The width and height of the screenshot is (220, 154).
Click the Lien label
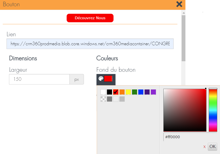(x=11, y=34)
